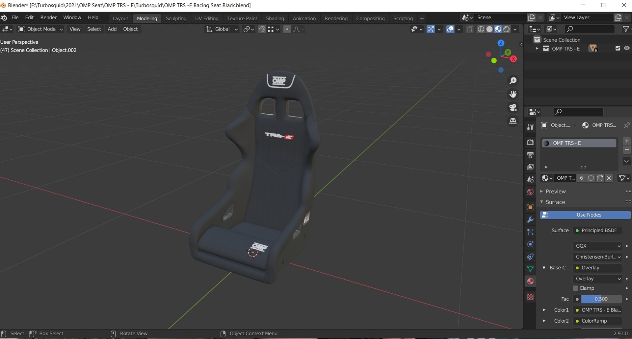Expand OMP TRS - E collection in outliner
The width and height of the screenshot is (632, 339).
point(537,48)
